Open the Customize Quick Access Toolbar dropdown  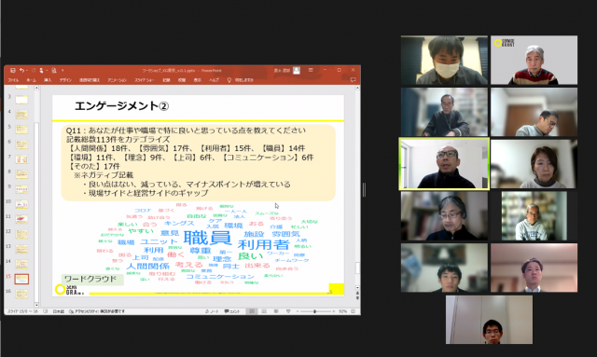62,71
